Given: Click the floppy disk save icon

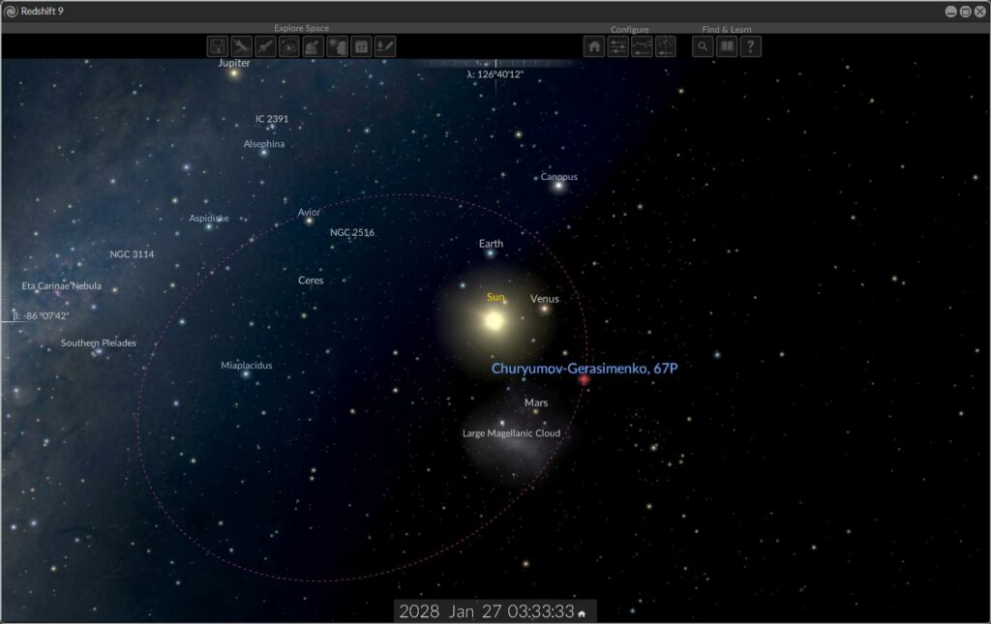Looking at the screenshot, I should (x=218, y=46).
